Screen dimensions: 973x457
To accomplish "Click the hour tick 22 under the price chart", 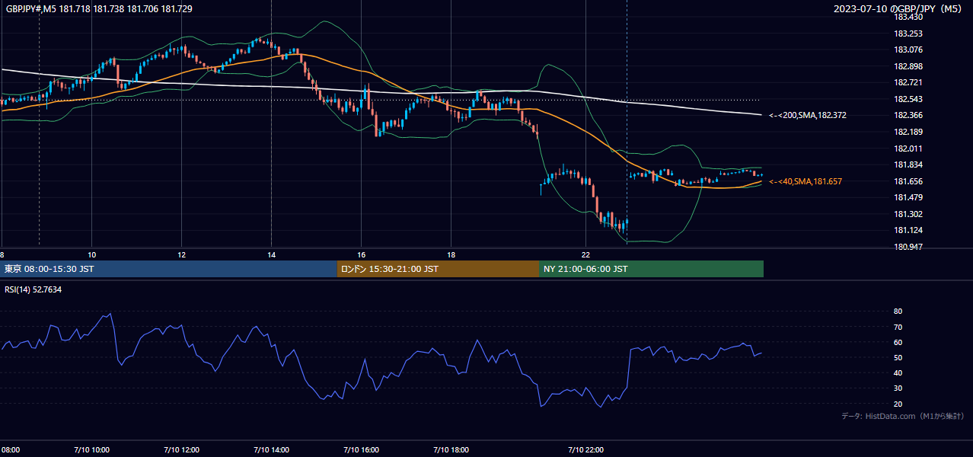I will pyautogui.click(x=585, y=254).
